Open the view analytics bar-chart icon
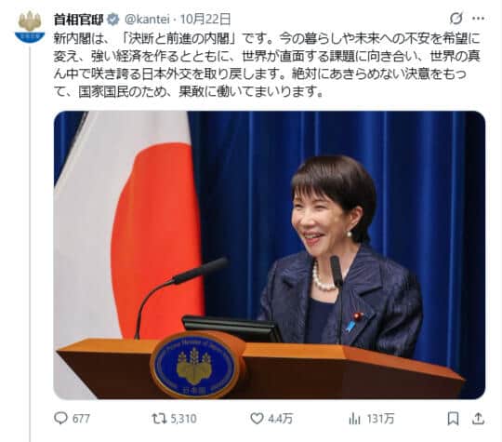502x442 pixels. pyautogui.click(x=355, y=419)
